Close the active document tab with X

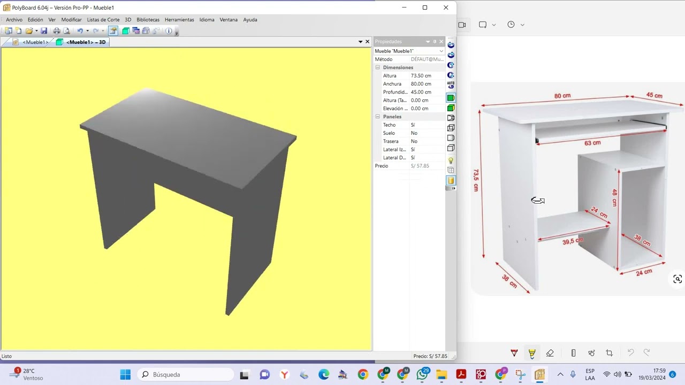pos(367,42)
